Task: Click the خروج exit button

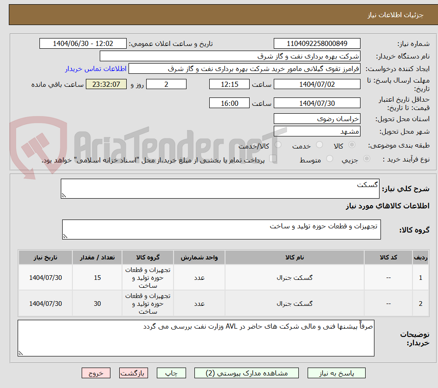Action: coord(96,373)
